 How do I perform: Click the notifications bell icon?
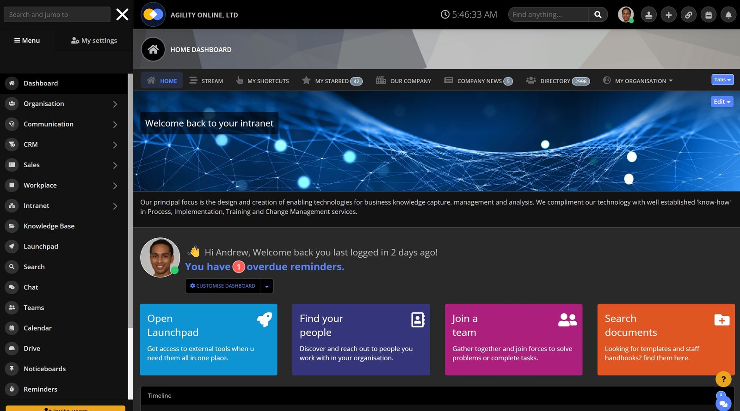pos(728,15)
